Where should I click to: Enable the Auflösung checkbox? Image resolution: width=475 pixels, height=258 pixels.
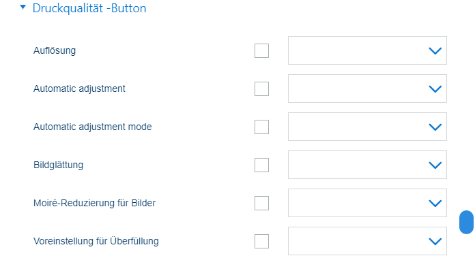[262, 51]
